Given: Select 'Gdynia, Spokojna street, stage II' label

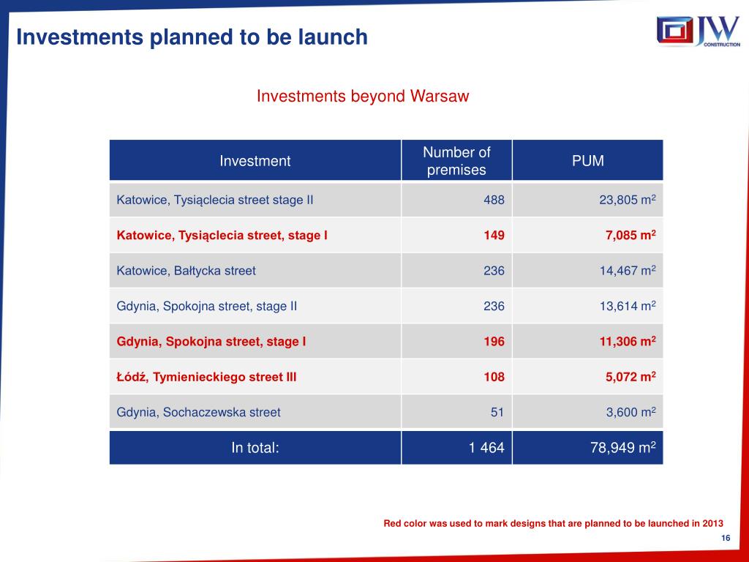Looking at the screenshot, I should tap(207, 306).
